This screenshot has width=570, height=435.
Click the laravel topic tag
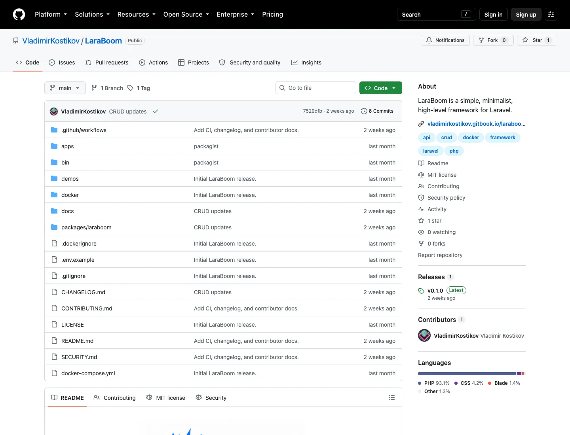coord(431,151)
